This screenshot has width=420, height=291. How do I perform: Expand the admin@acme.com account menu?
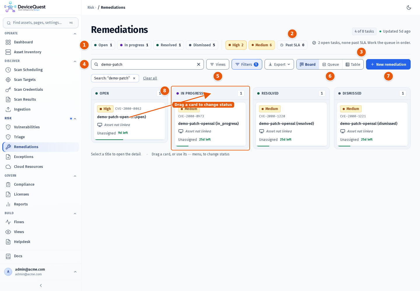tap(41, 272)
